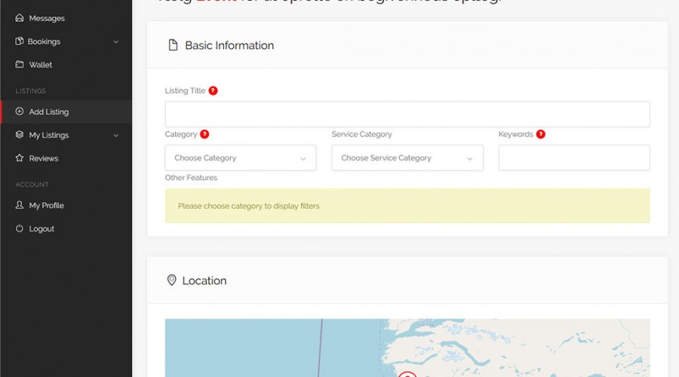This screenshot has width=679, height=377.
Task: Click the Keywords help question icon
Action: (540, 134)
